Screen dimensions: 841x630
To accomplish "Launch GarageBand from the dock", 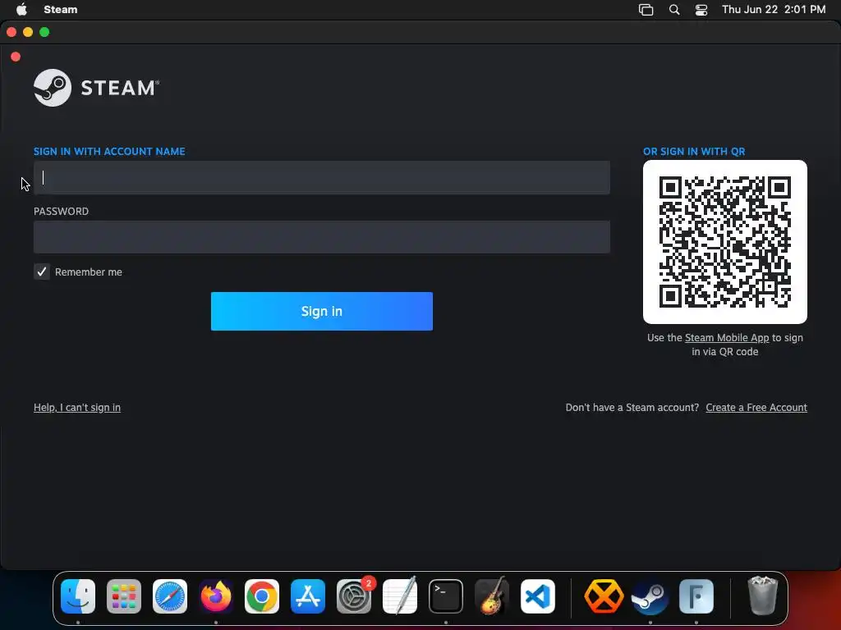I will (x=492, y=596).
